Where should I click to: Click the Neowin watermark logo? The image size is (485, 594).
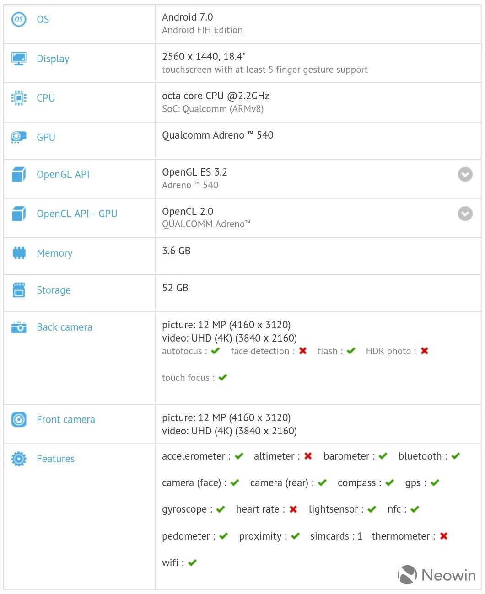coord(436,575)
